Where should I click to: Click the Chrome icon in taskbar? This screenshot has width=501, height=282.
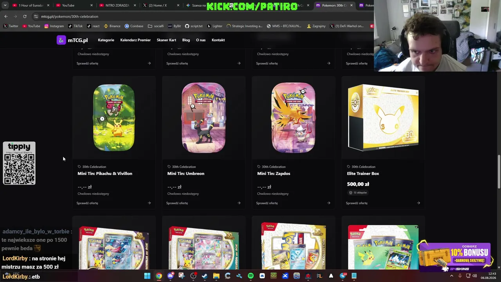pyautogui.click(x=159, y=276)
